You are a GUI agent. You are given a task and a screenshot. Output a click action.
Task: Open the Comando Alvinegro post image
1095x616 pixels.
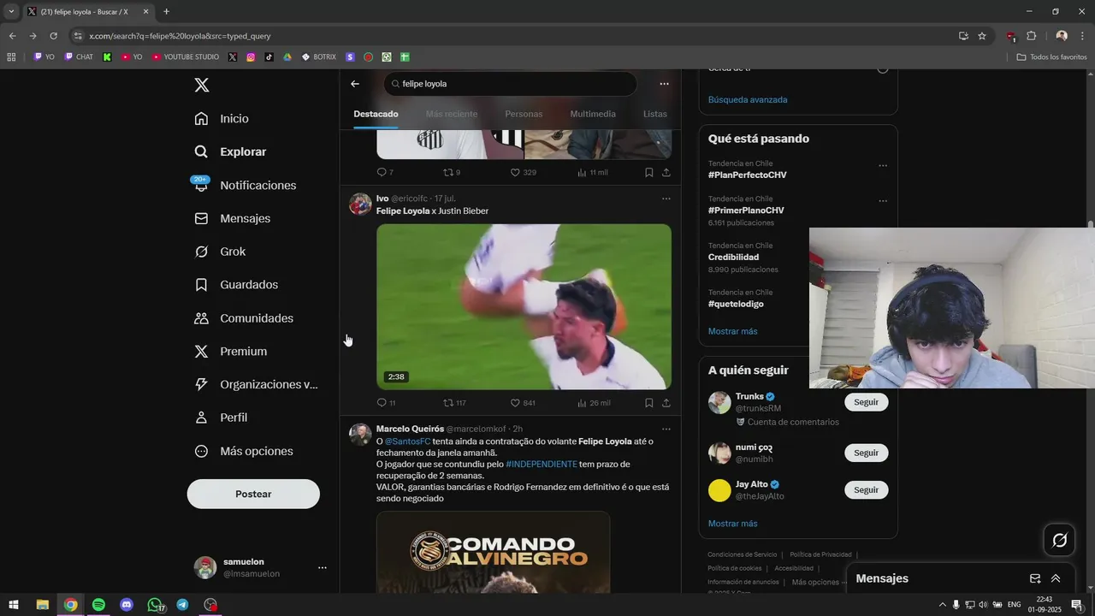pos(494,553)
